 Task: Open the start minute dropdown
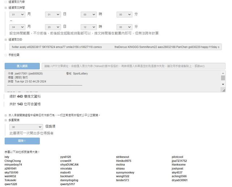point(124,14)
